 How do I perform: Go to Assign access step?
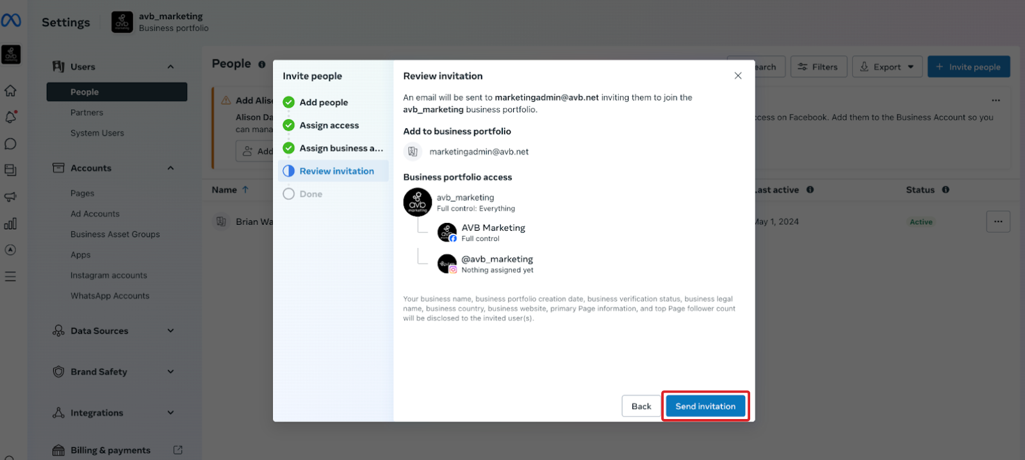point(329,126)
